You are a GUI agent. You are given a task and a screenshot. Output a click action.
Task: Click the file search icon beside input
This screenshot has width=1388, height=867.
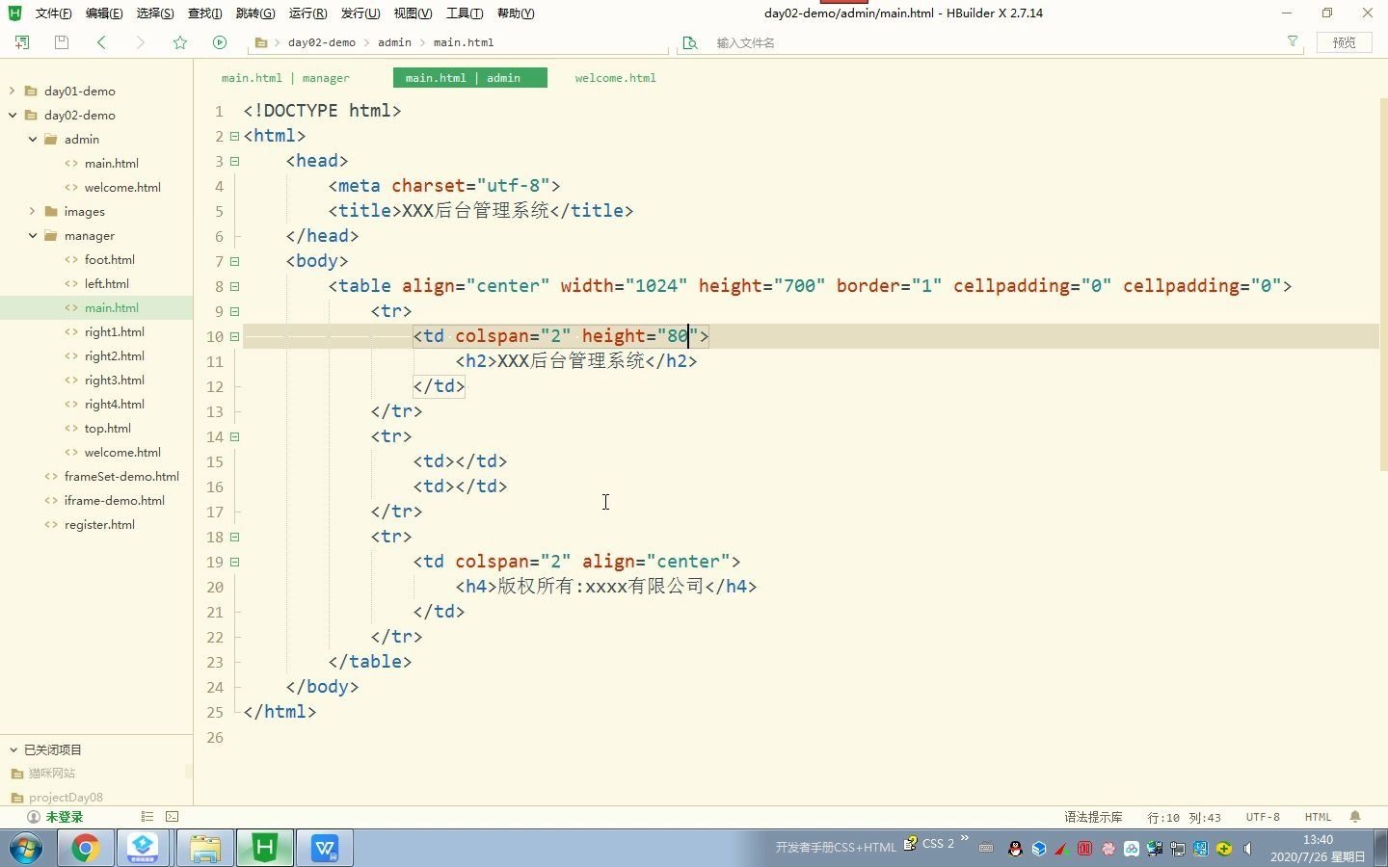[689, 42]
